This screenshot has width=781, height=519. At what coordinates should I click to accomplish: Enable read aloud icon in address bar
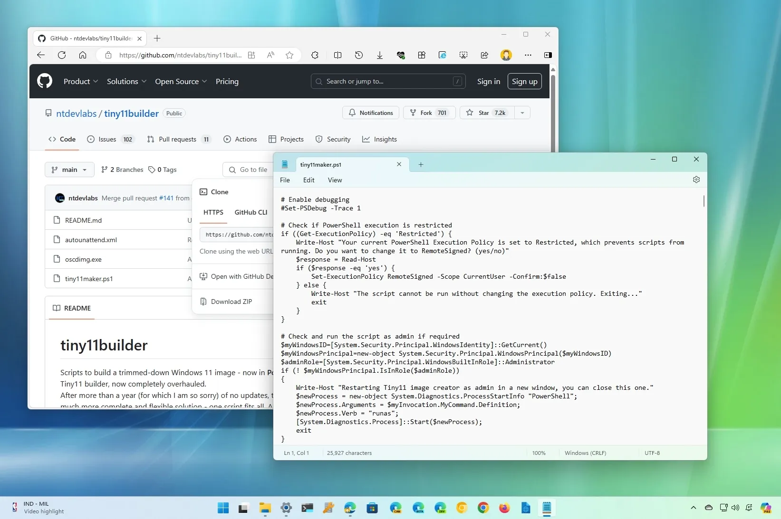270,55
